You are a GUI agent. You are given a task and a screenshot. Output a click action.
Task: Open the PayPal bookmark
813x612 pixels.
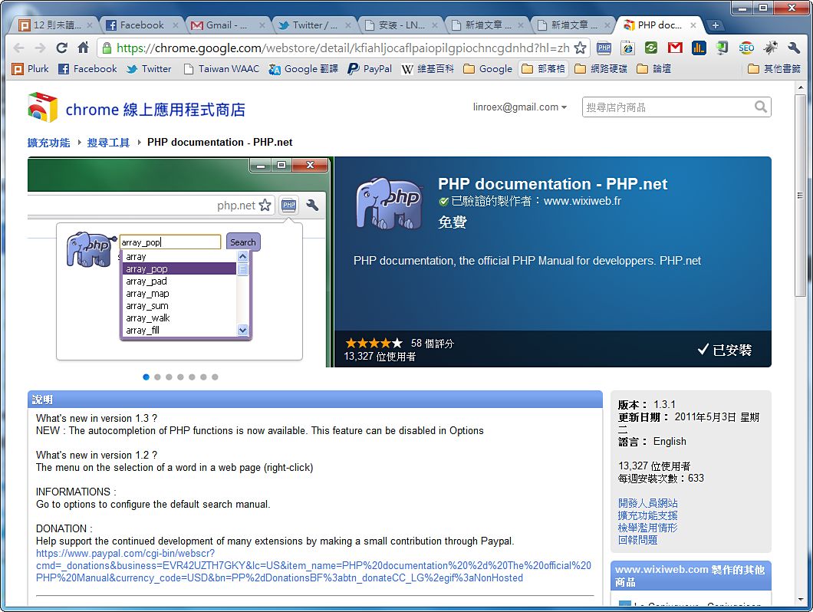[x=370, y=68]
